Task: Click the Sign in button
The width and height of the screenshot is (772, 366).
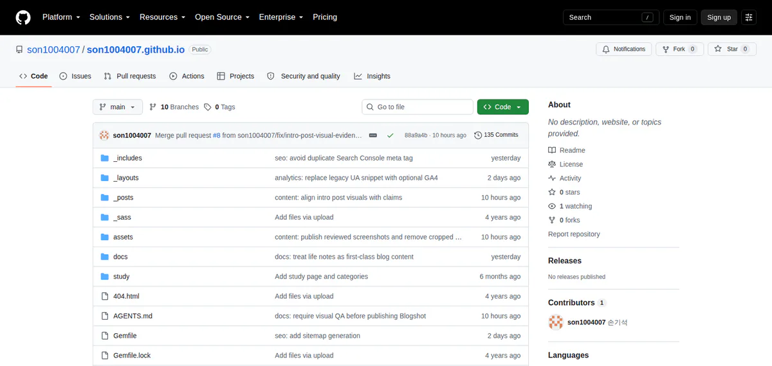Action: click(680, 17)
